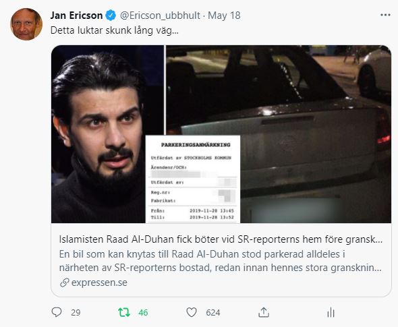Like the tweet with the heart icon
The image size is (398, 327).
pos(192,312)
